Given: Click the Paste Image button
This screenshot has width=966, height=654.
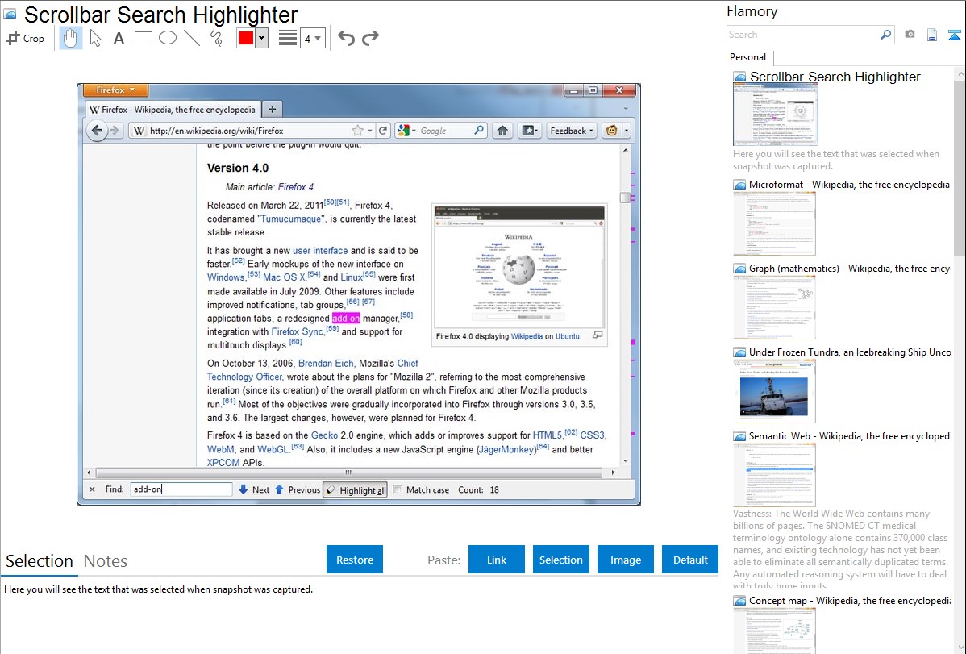Looking at the screenshot, I should (x=626, y=560).
